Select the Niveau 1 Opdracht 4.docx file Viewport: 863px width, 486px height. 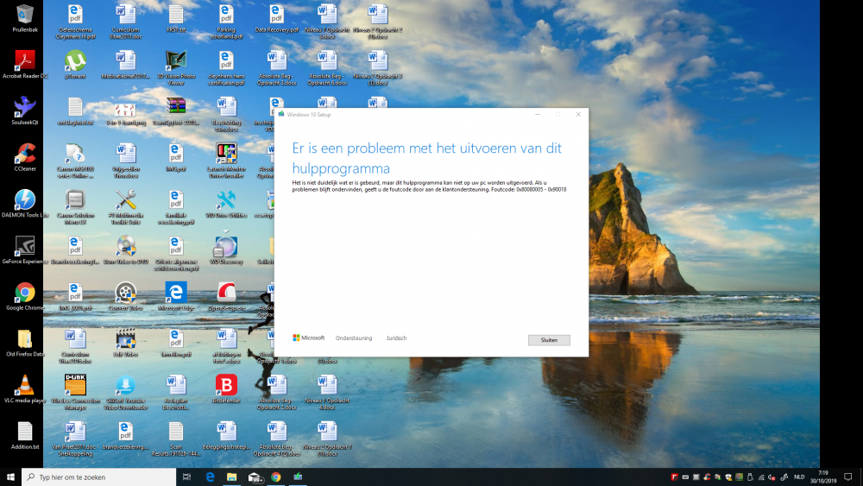point(327,392)
